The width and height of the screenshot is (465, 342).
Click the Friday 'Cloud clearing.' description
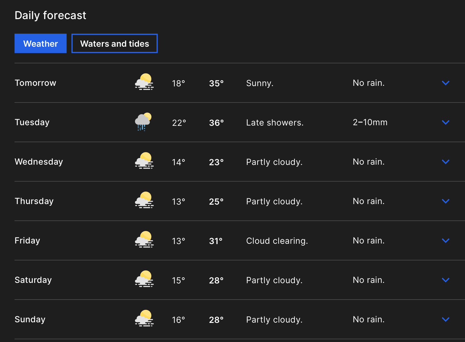coord(277,241)
